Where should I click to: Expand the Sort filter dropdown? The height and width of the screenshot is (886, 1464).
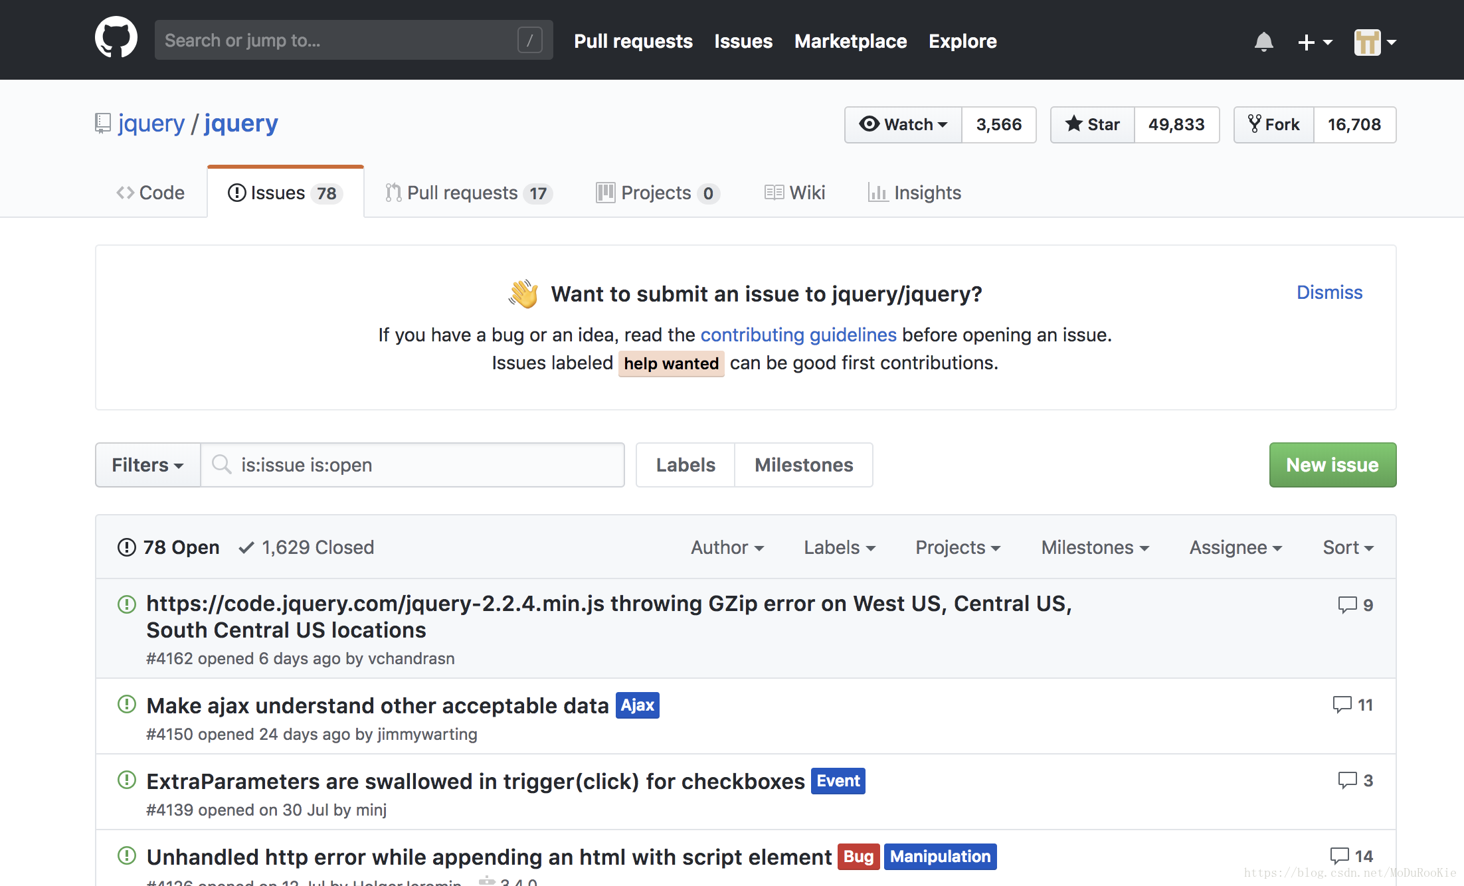(1349, 546)
